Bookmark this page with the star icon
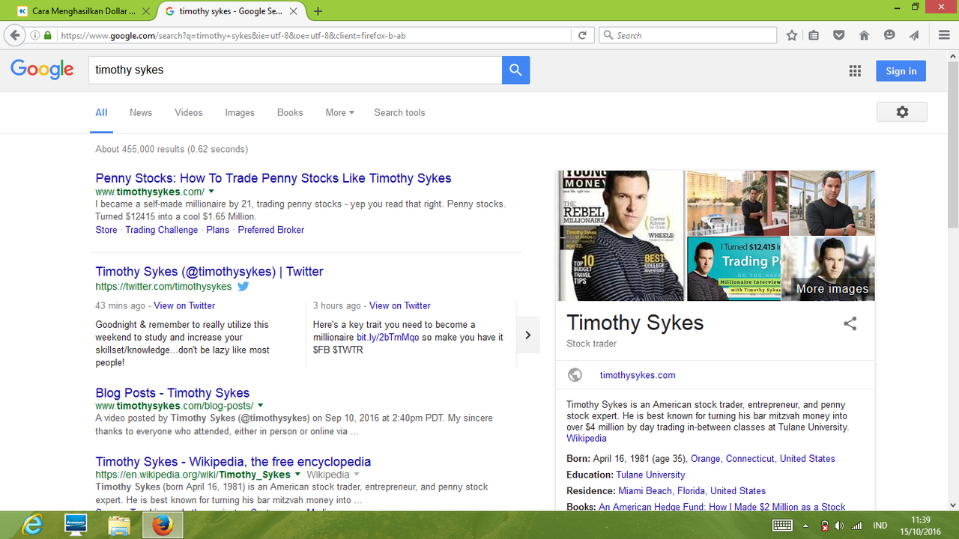 click(792, 35)
